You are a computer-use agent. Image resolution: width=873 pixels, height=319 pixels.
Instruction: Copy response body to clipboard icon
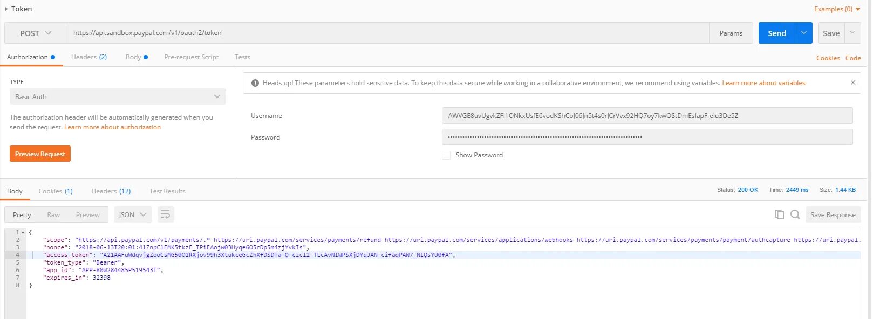point(779,214)
